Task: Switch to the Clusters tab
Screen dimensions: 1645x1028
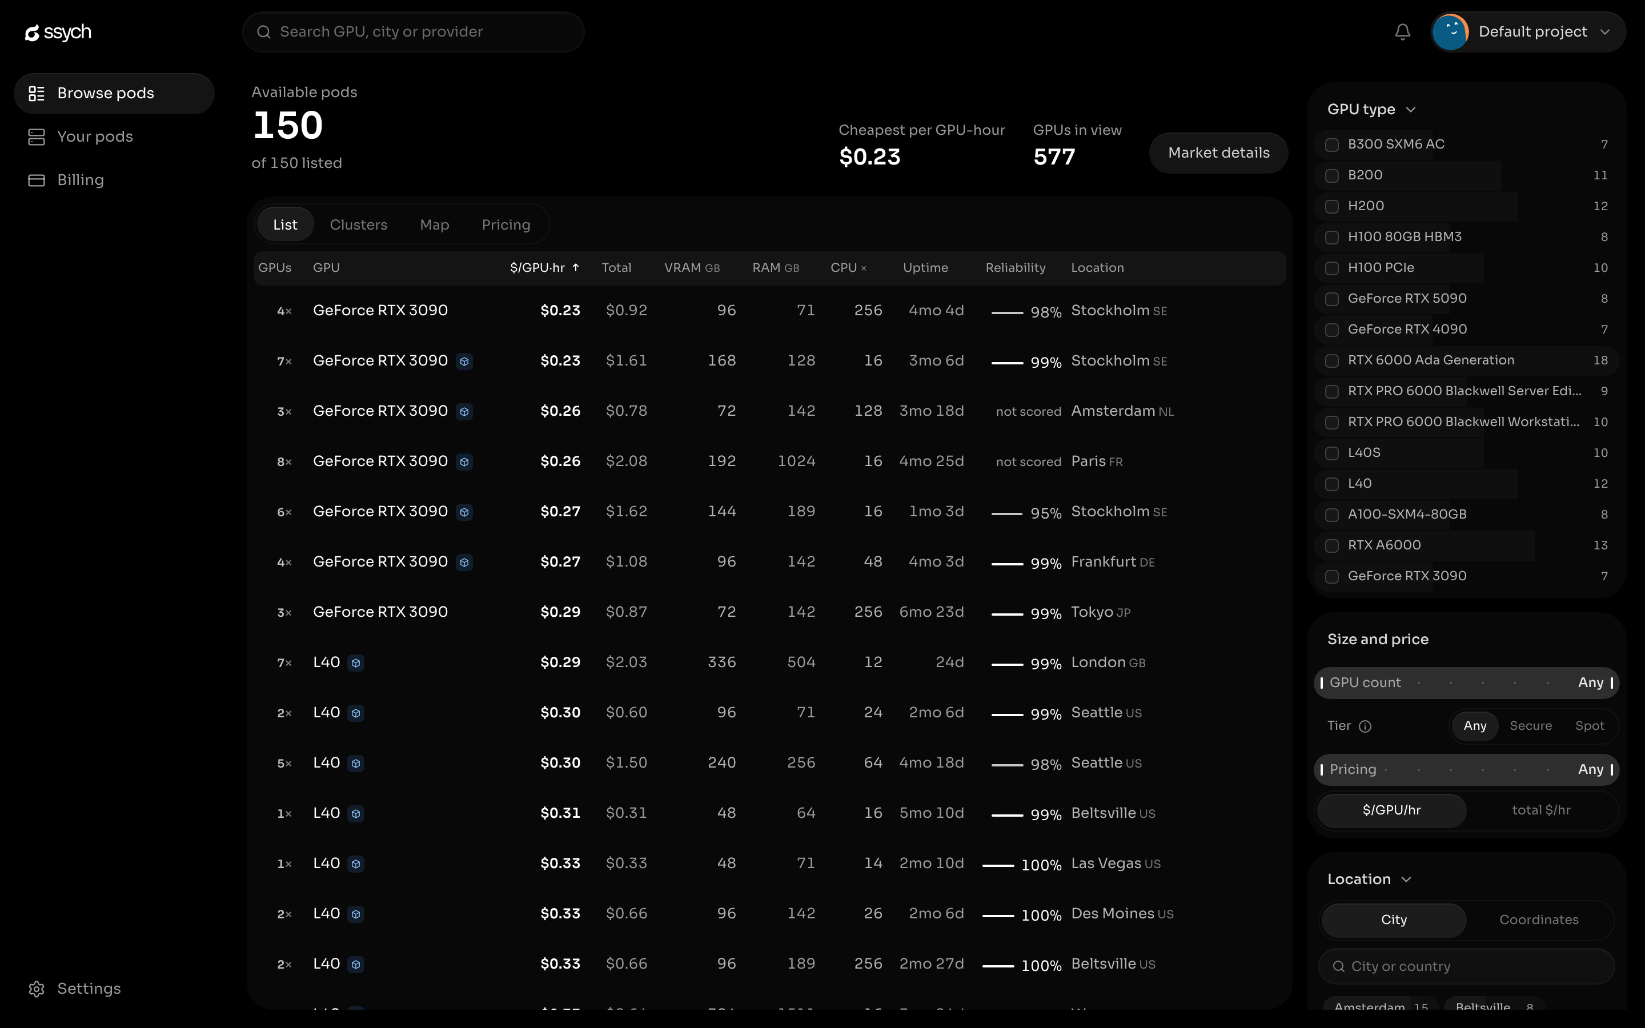Action: (x=358, y=224)
